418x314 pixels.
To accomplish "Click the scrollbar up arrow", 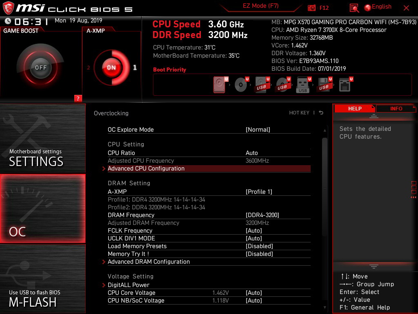I will coord(325,130).
